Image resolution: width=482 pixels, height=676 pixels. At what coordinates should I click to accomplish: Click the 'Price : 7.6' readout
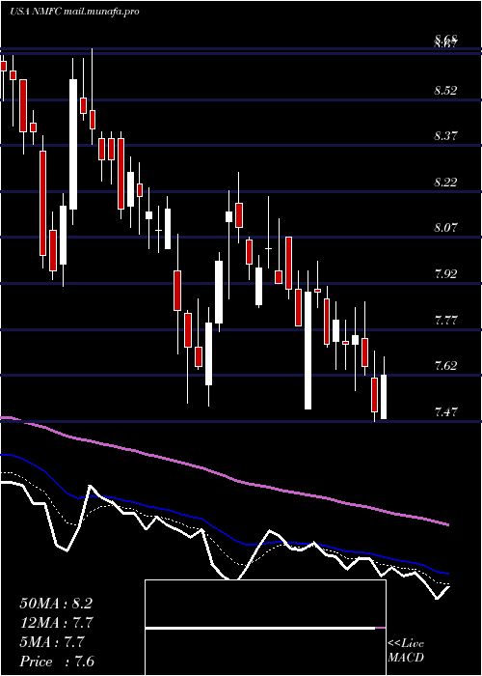click(x=57, y=662)
